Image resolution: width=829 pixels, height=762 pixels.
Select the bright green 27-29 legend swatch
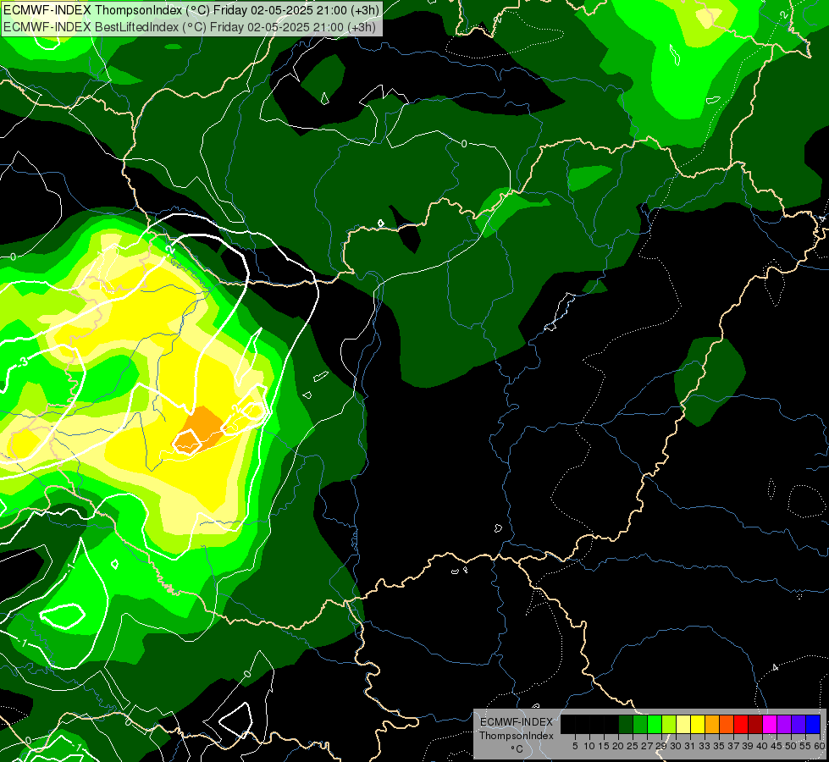pos(655,724)
